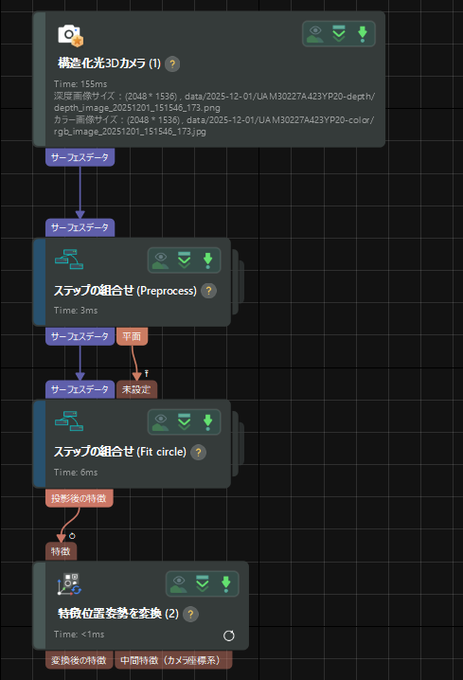Select 平面 output port of Preprocess node

(132, 336)
